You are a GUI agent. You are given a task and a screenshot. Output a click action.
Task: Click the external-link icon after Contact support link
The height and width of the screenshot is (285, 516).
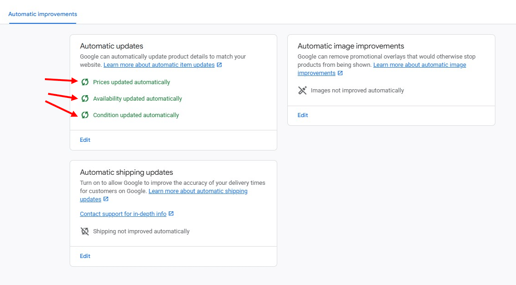171,214
